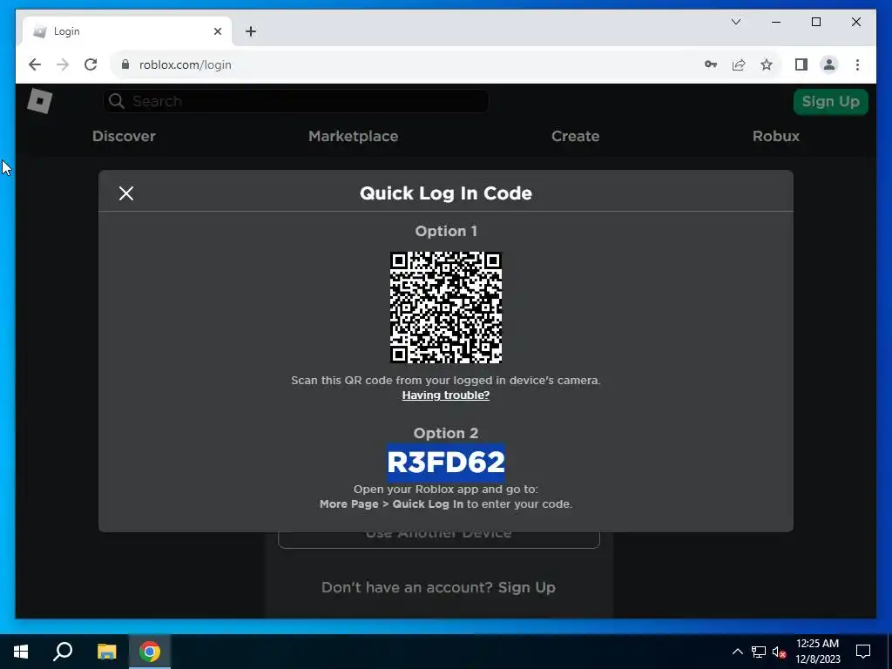Click the green Sign Up button
The image size is (892, 669).
click(830, 102)
